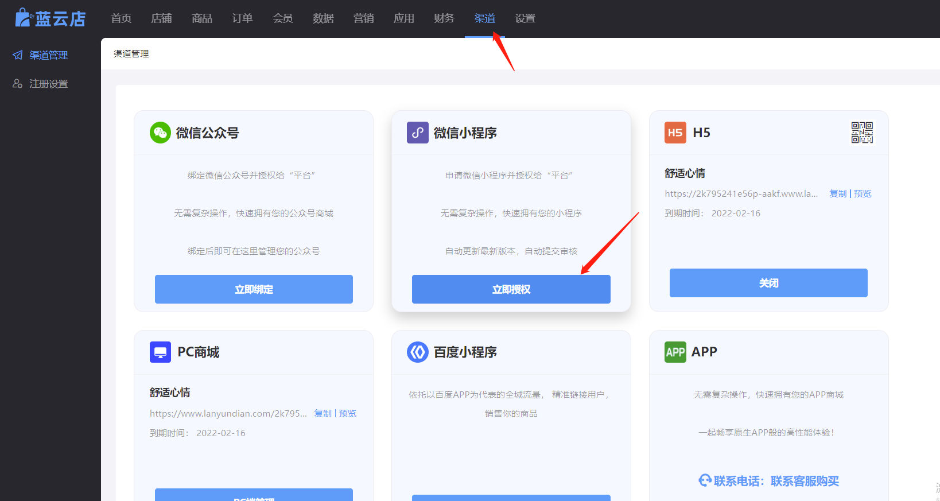The width and height of the screenshot is (940, 501).
Task: Copy the PC商城 link
Action: tap(323, 413)
